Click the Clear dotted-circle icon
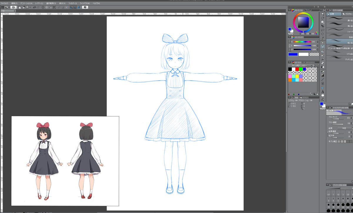Viewport: 353px width, 213px height. click(x=43, y=7)
